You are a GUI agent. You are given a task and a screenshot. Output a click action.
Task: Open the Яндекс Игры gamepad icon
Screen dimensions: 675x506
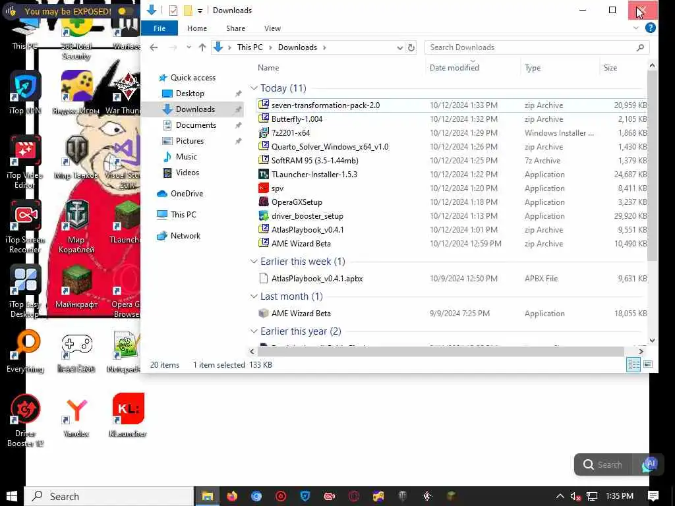76,92
